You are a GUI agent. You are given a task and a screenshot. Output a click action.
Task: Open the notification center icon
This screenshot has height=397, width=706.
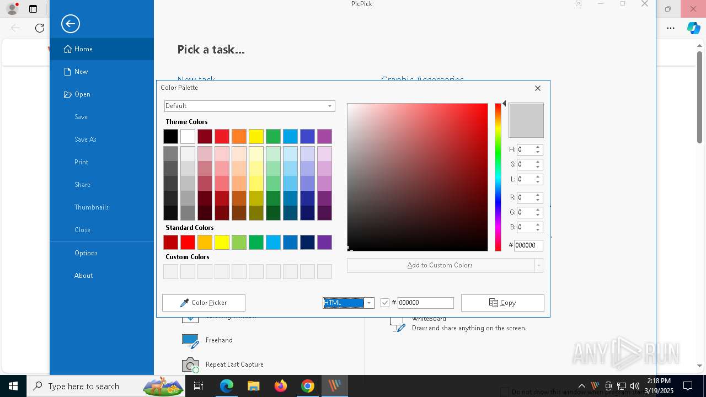coord(688,386)
